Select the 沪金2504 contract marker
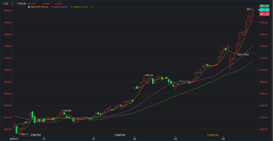 [120, 135]
